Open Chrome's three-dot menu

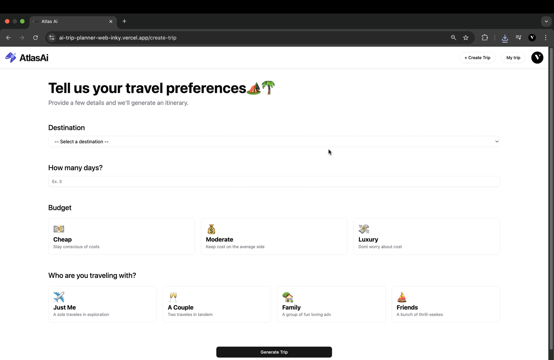coord(546,38)
